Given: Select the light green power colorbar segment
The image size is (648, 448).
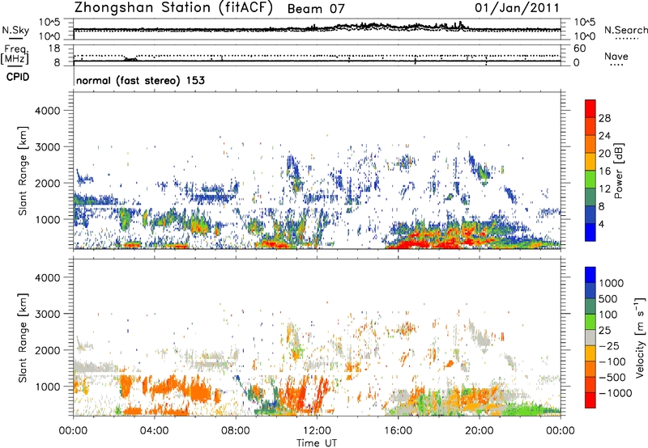Looking at the screenshot, I should 590,180.
